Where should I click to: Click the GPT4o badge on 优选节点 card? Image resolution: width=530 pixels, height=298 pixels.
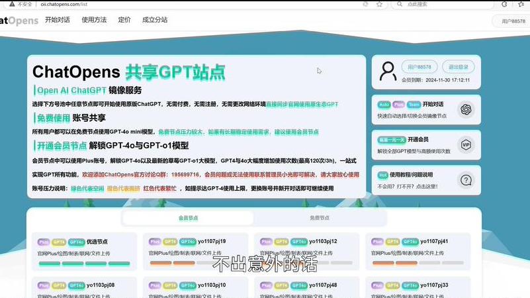click(76, 242)
